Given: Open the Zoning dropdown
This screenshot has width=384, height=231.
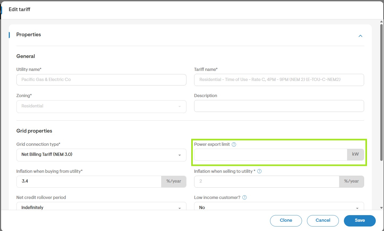Looking at the screenshot, I should coord(101,106).
